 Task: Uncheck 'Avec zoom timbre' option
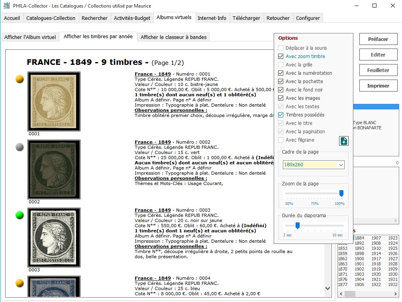coord(281,57)
